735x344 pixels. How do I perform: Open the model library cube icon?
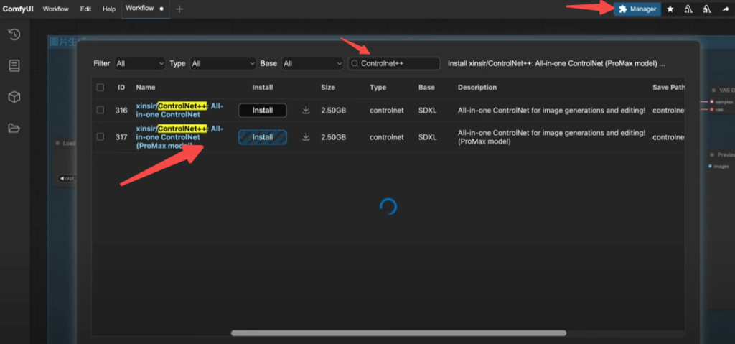click(x=14, y=97)
